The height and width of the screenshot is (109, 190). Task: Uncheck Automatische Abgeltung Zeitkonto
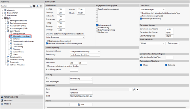point(166,65)
